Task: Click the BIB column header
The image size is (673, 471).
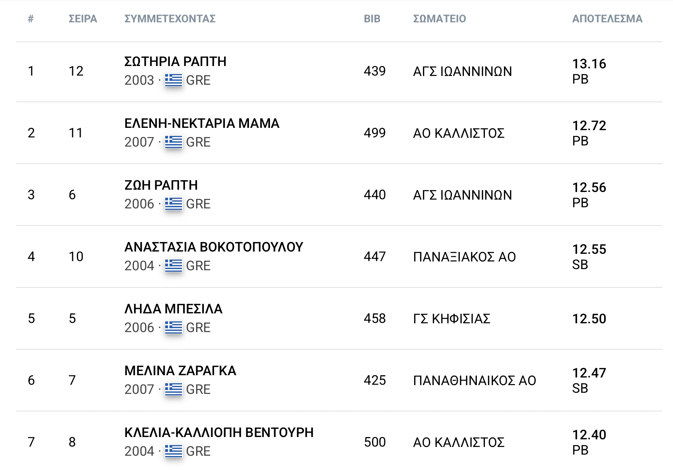Action: click(372, 19)
